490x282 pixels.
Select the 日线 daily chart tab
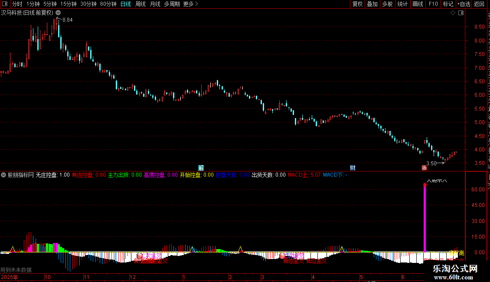126,4
